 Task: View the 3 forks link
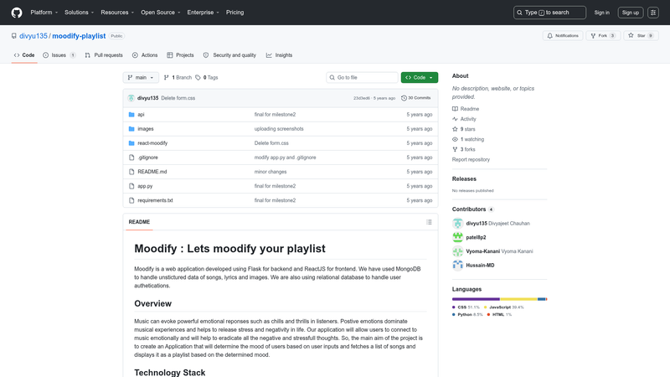coord(464,150)
